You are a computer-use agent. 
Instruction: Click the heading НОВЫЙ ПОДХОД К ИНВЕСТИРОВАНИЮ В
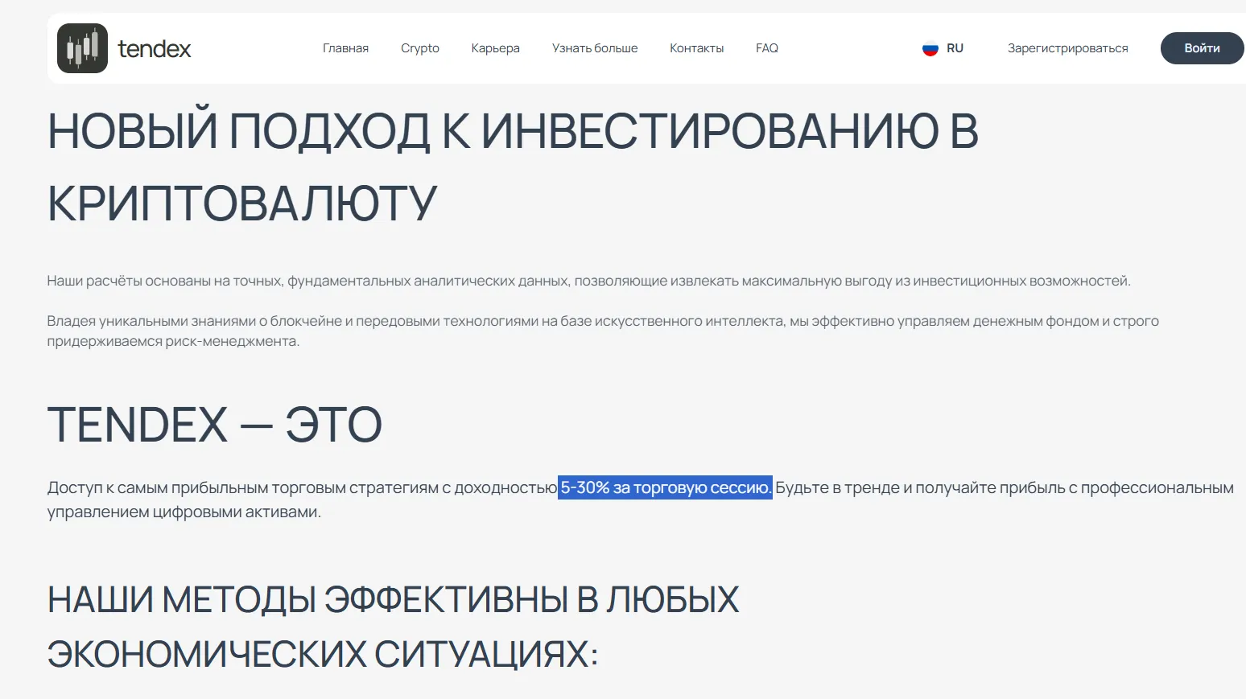pos(513,130)
